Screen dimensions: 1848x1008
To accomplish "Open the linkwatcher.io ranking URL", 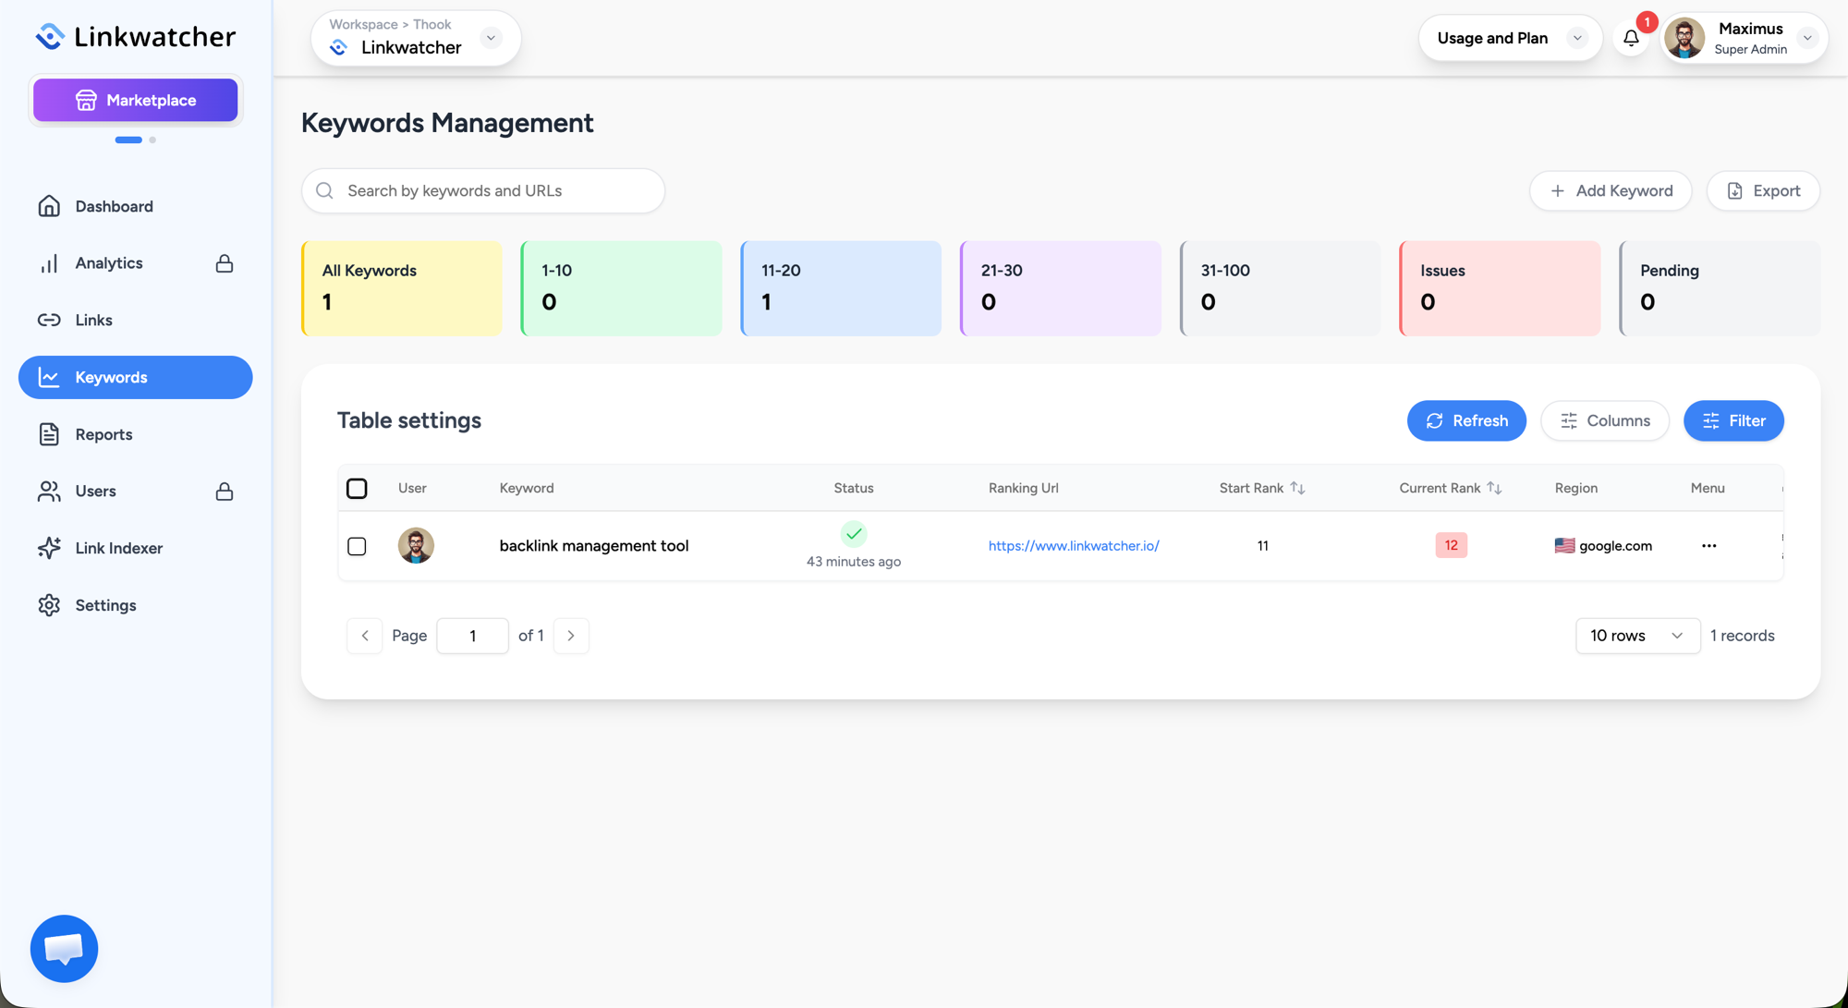I will pyautogui.click(x=1074, y=545).
